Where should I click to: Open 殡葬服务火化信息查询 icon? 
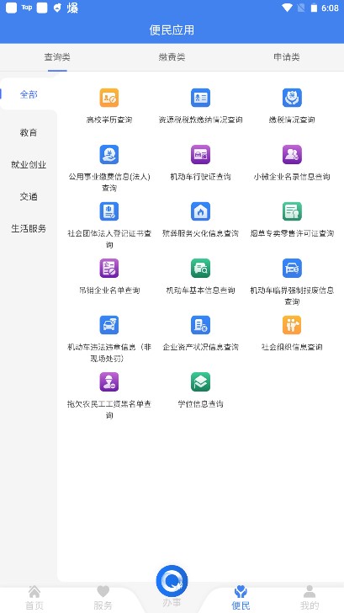tap(200, 211)
